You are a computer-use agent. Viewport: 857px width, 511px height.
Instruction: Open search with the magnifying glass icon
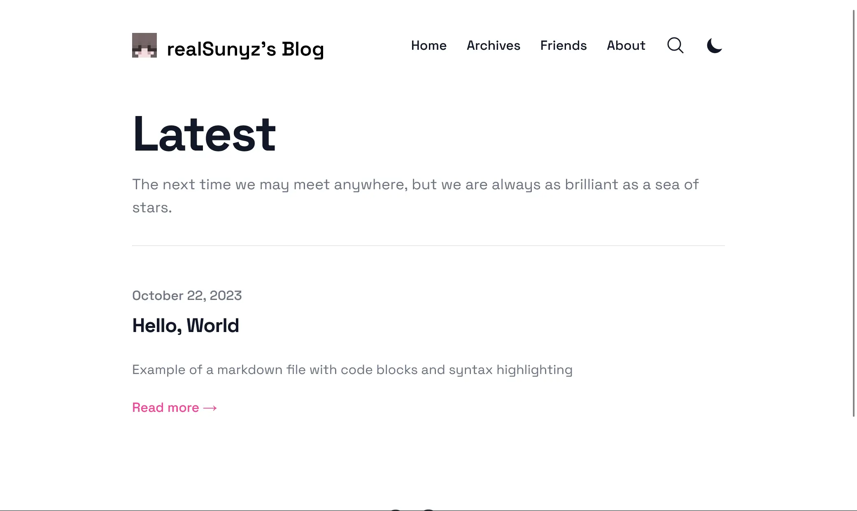click(675, 45)
